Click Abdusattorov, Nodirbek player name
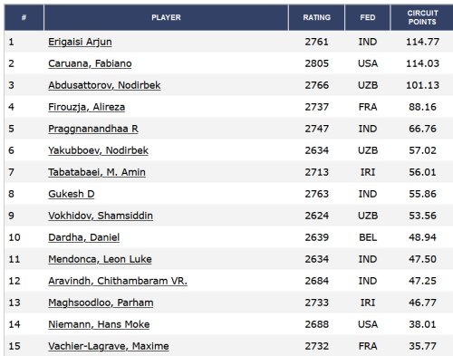The image size is (453, 356). click(x=104, y=85)
